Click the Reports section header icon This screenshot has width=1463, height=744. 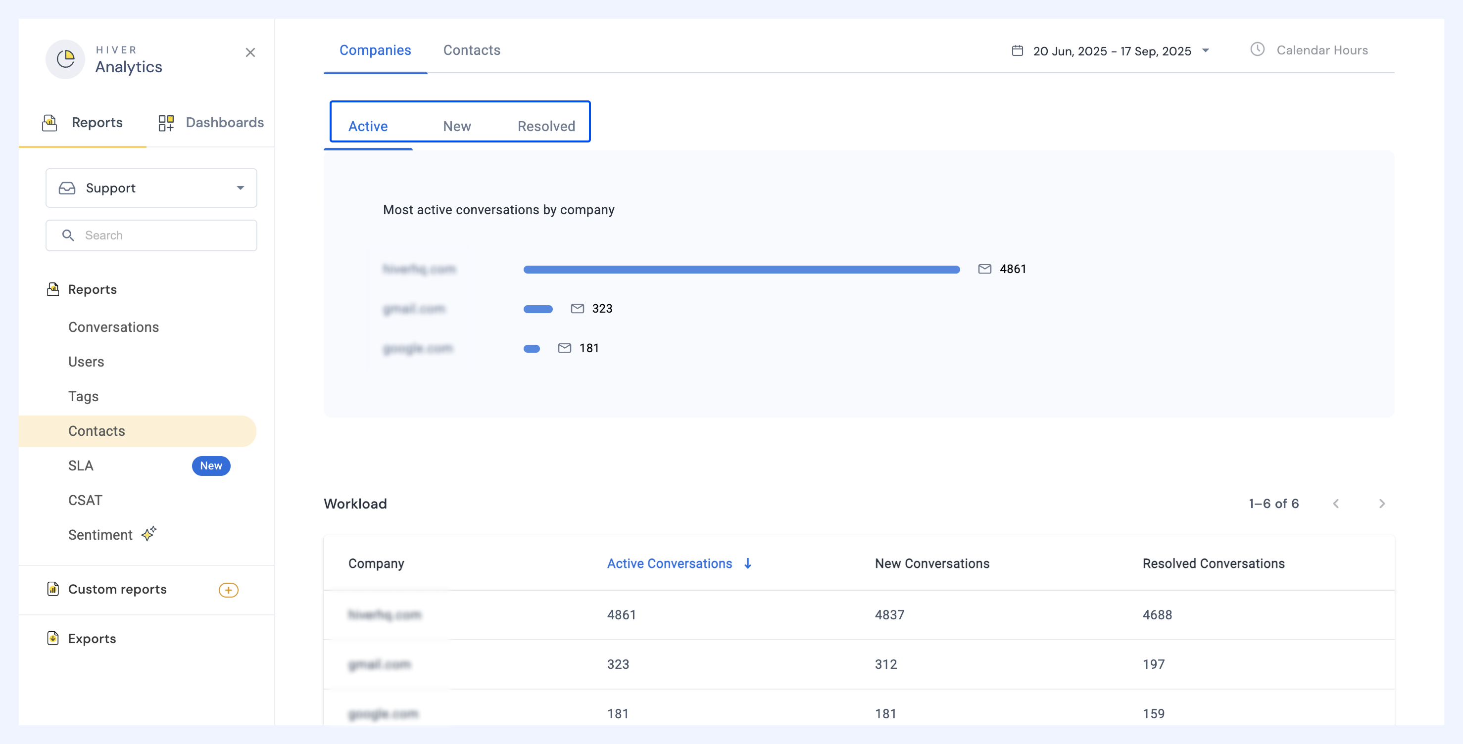pos(53,289)
